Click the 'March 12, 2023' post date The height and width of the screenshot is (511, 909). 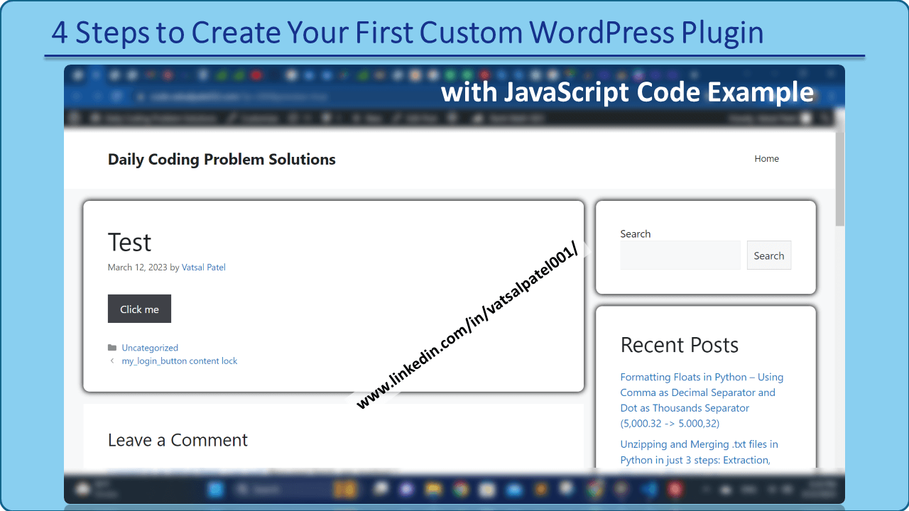[138, 268]
